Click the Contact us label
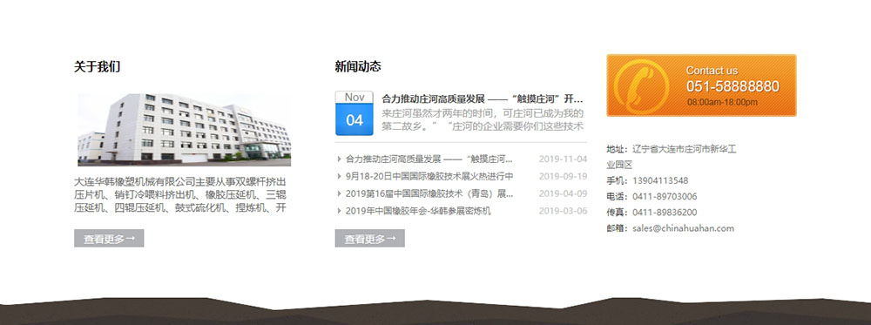871x325 pixels. [712, 71]
